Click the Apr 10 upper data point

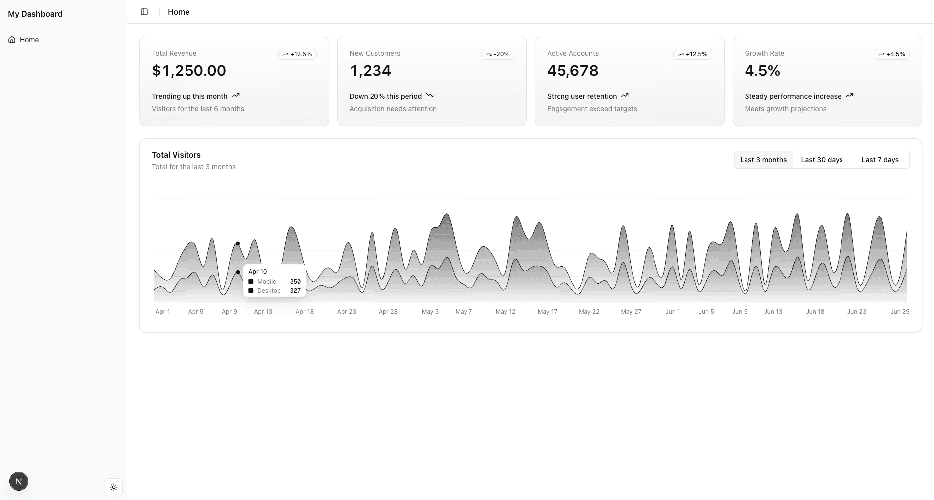[238, 244]
